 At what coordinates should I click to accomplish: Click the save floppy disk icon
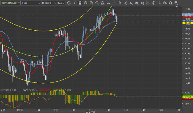[x=176, y=3]
